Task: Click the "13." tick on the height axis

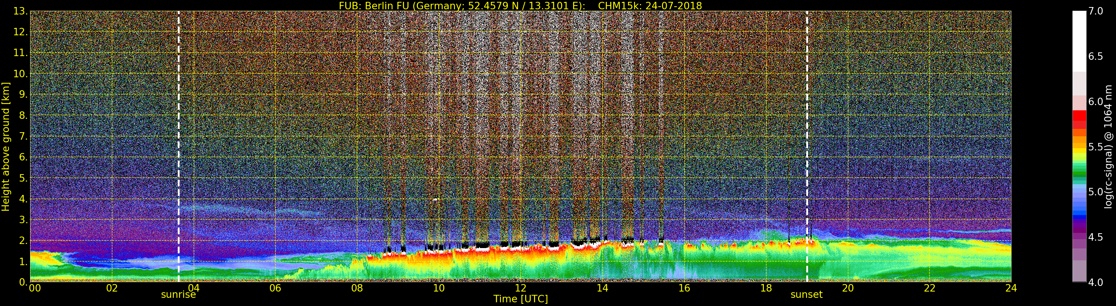Action: 20,11
